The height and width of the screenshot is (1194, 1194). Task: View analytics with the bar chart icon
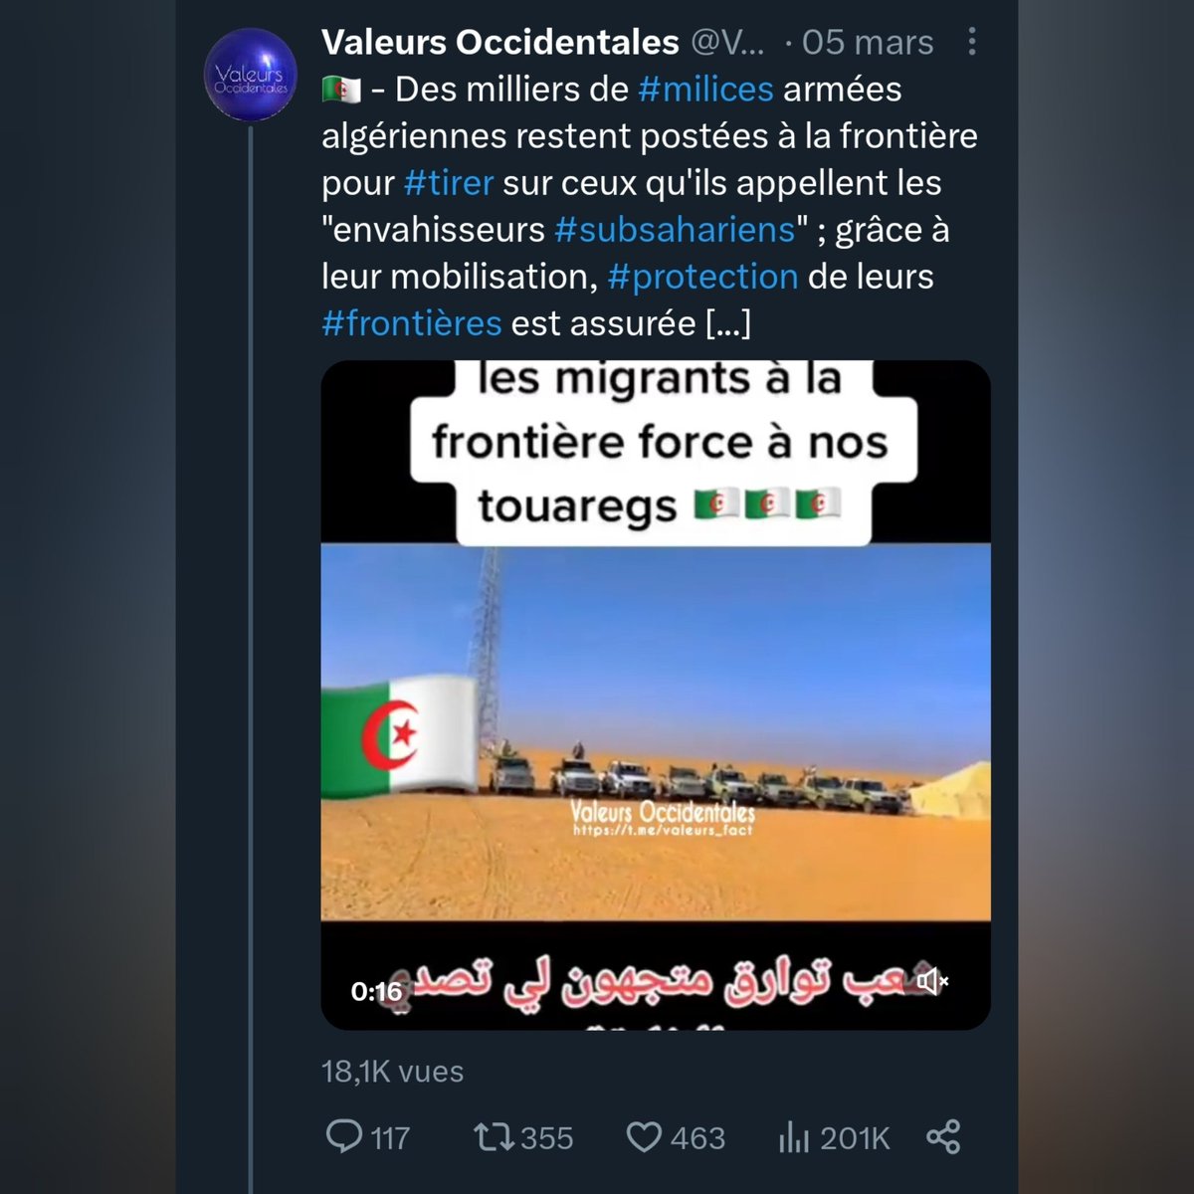(793, 1136)
